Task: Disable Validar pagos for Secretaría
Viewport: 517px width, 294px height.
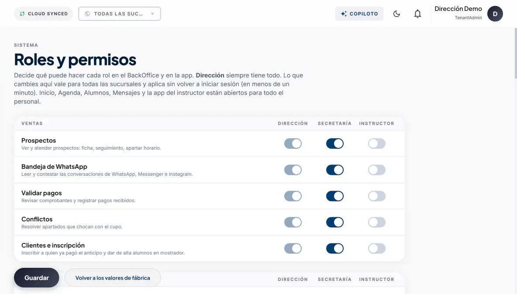Action: pos(334,196)
